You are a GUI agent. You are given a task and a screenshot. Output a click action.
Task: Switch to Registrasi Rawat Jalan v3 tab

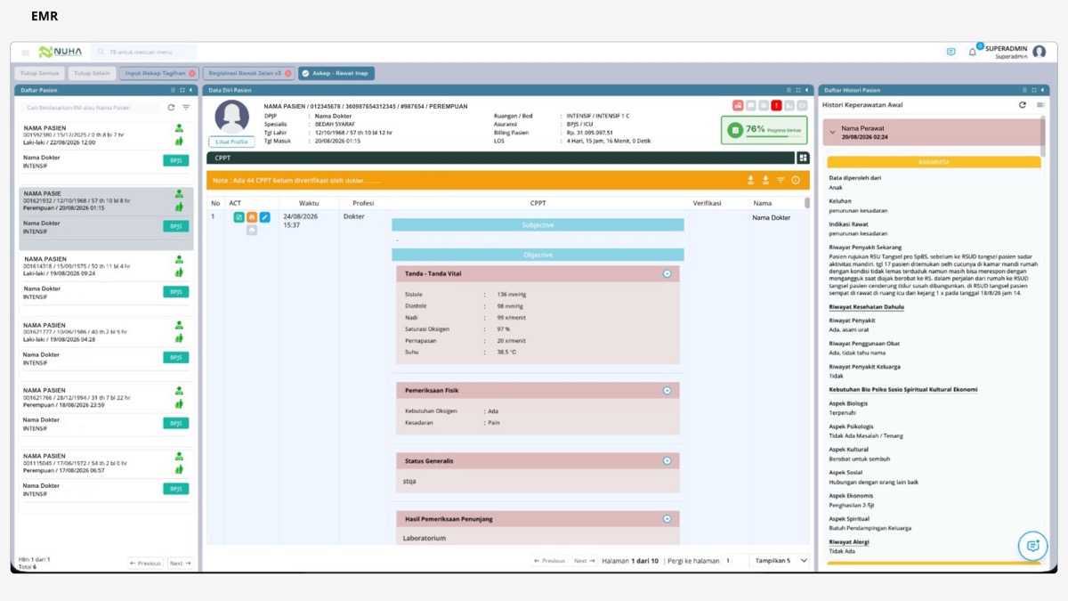(248, 73)
